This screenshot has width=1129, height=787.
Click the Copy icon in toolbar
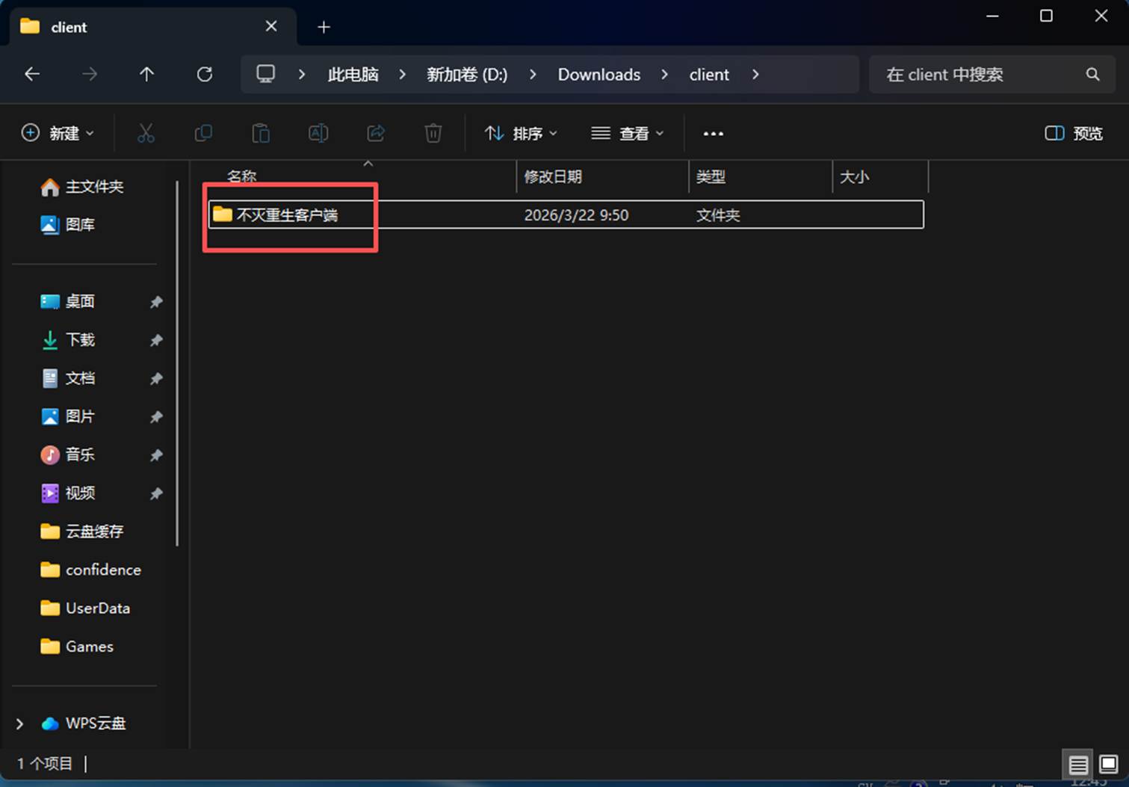[x=203, y=134]
